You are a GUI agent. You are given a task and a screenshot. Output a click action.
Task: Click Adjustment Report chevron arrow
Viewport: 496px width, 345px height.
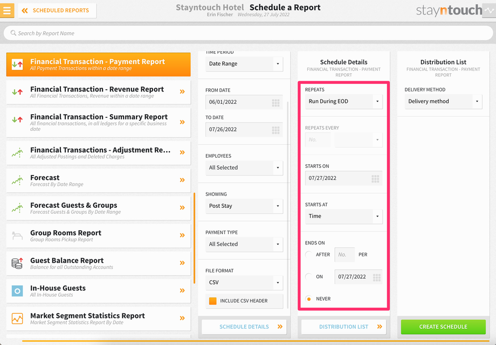click(x=182, y=153)
